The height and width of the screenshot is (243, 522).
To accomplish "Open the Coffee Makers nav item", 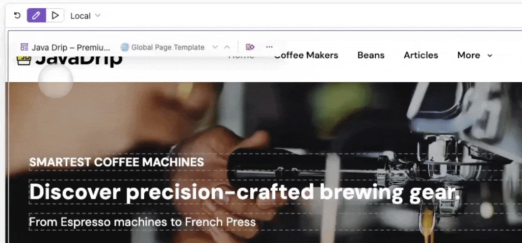I will pos(306,55).
